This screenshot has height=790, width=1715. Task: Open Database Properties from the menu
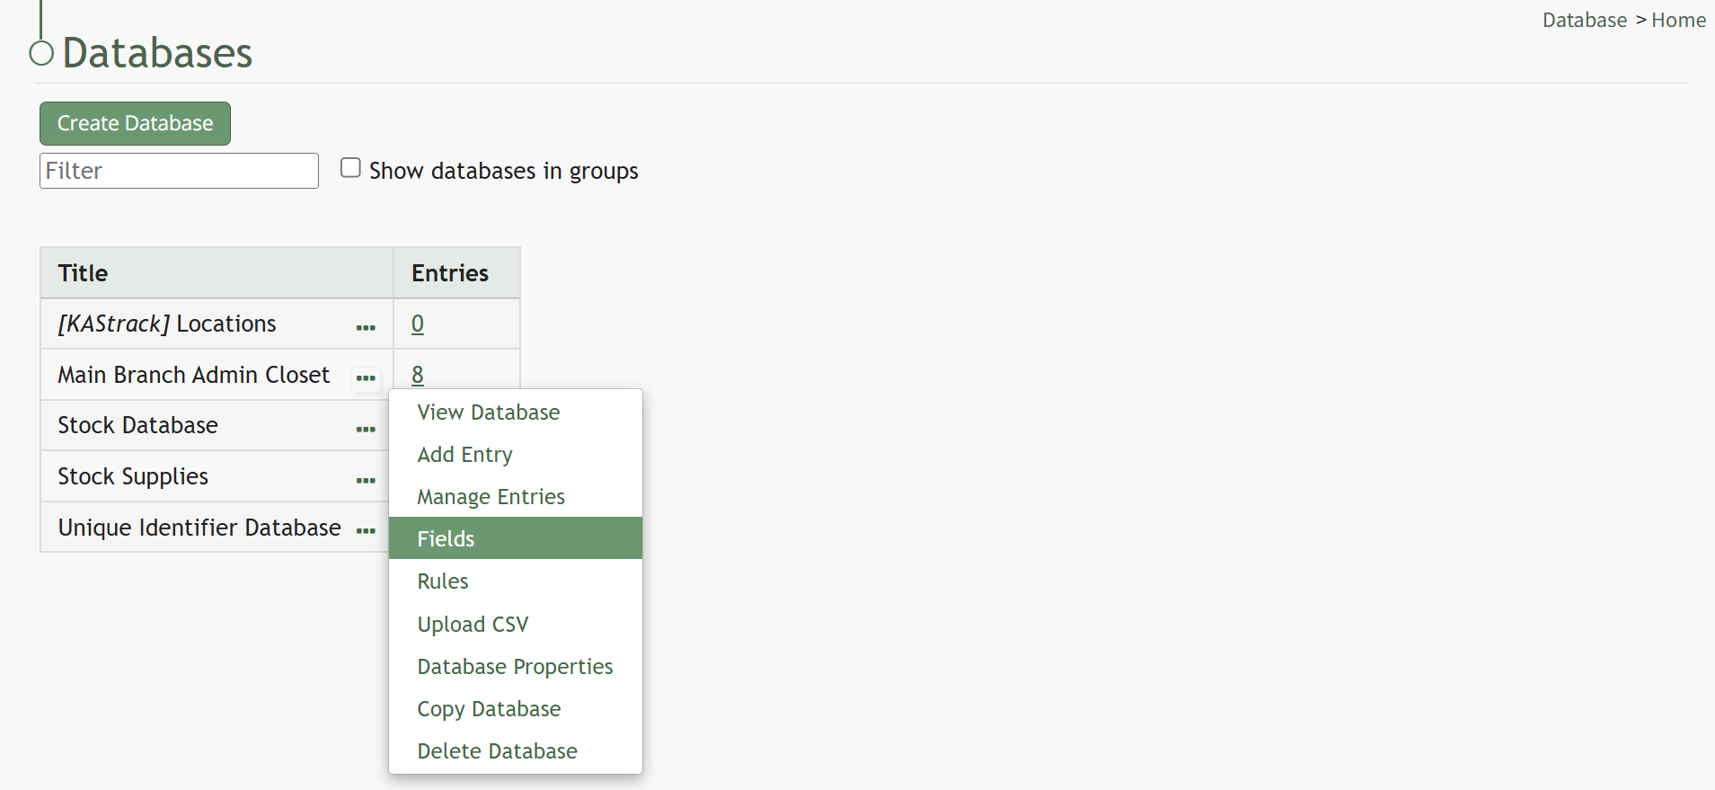click(x=516, y=666)
